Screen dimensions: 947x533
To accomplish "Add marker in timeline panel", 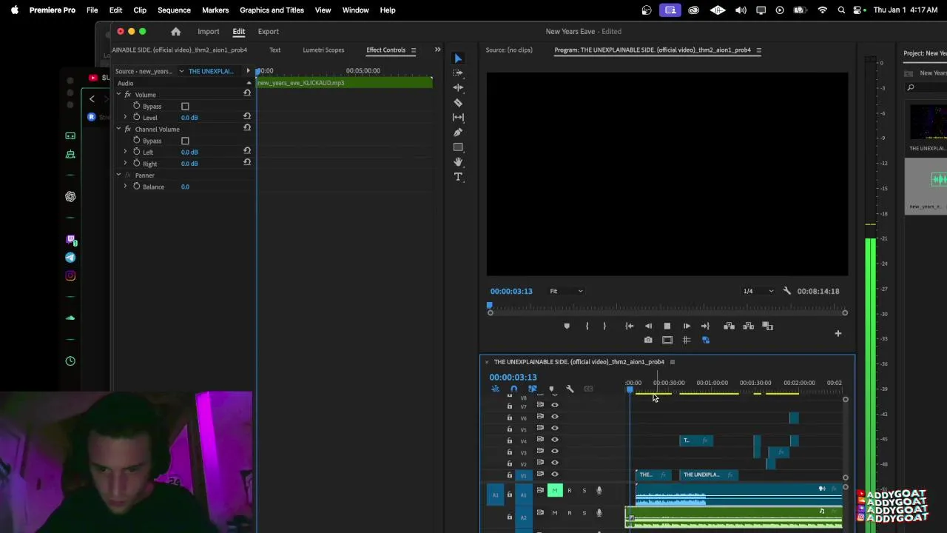I will click(x=550, y=389).
